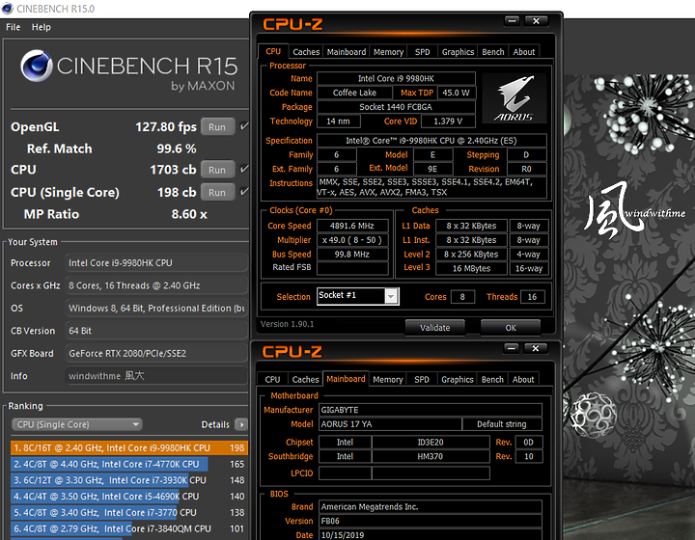Open About tab in lower CPU-Z window
This screenshot has height=540, width=695.
(x=523, y=379)
